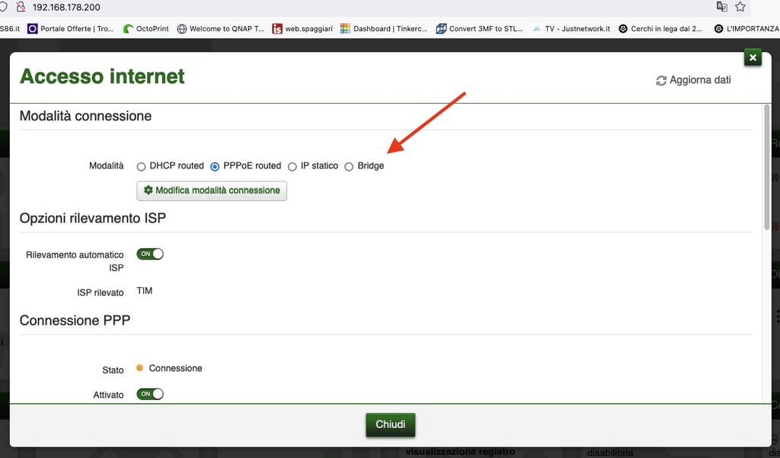Screen dimensions: 780x458
Task: Open the OctoPrint bookmark
Action: [146, 29]
